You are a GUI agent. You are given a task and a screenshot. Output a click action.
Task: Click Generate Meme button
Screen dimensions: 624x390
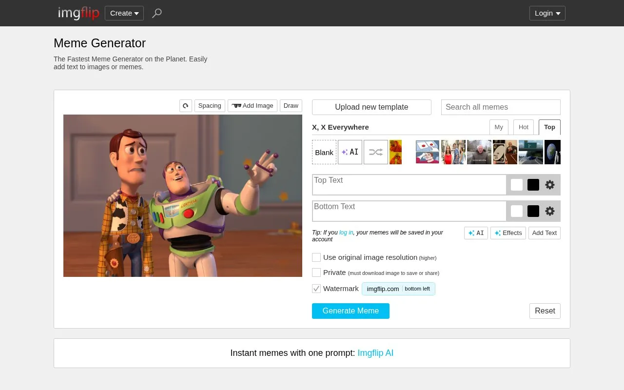click(351, 311)
